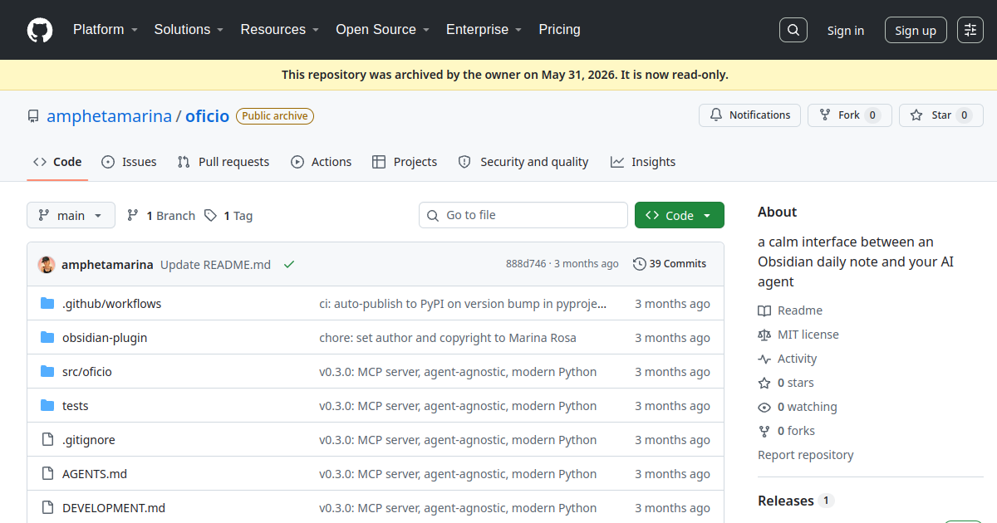Open the .github/workflows folder name

[112, 304]
